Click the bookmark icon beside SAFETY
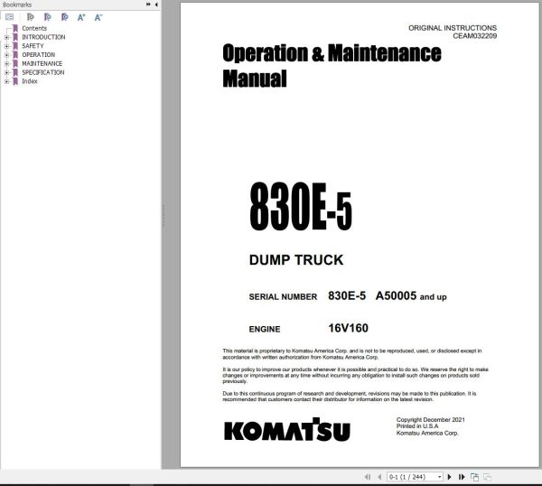542x486 pixels. point(15,46)
